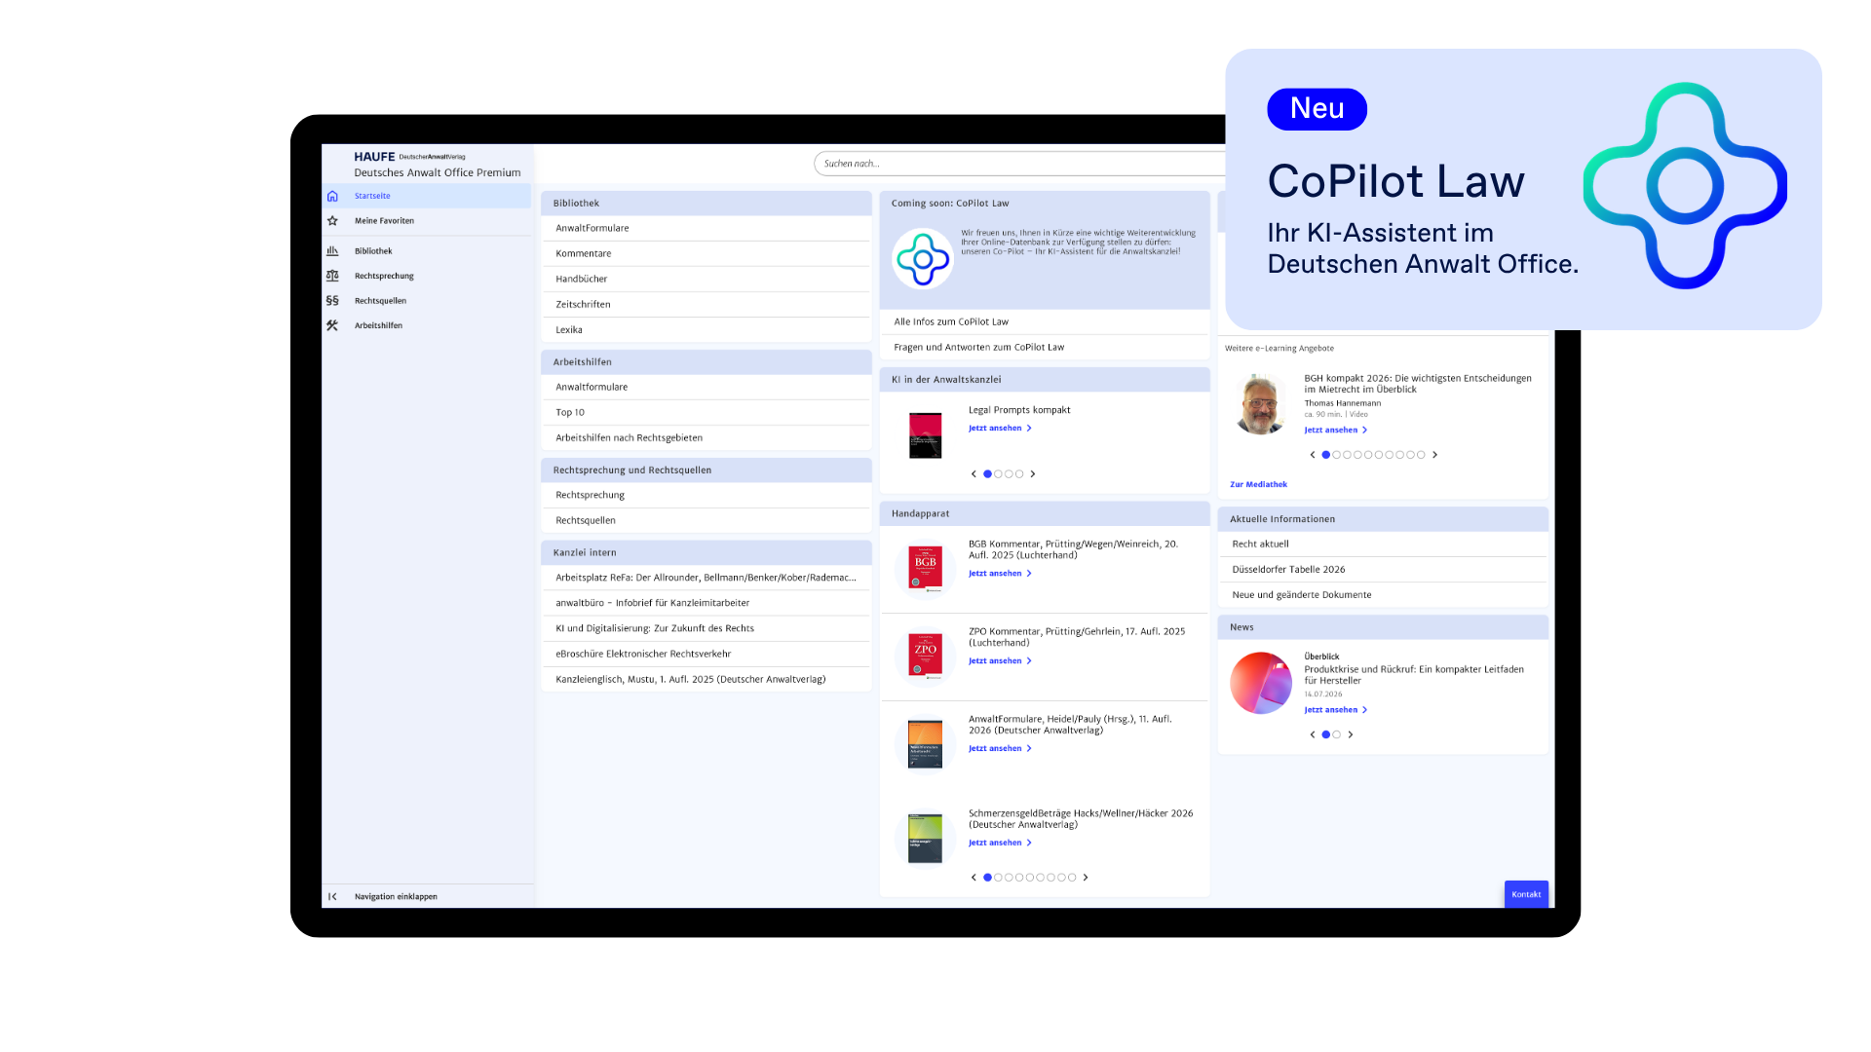Collapse navigation via the arrow icon

[332, 896]
